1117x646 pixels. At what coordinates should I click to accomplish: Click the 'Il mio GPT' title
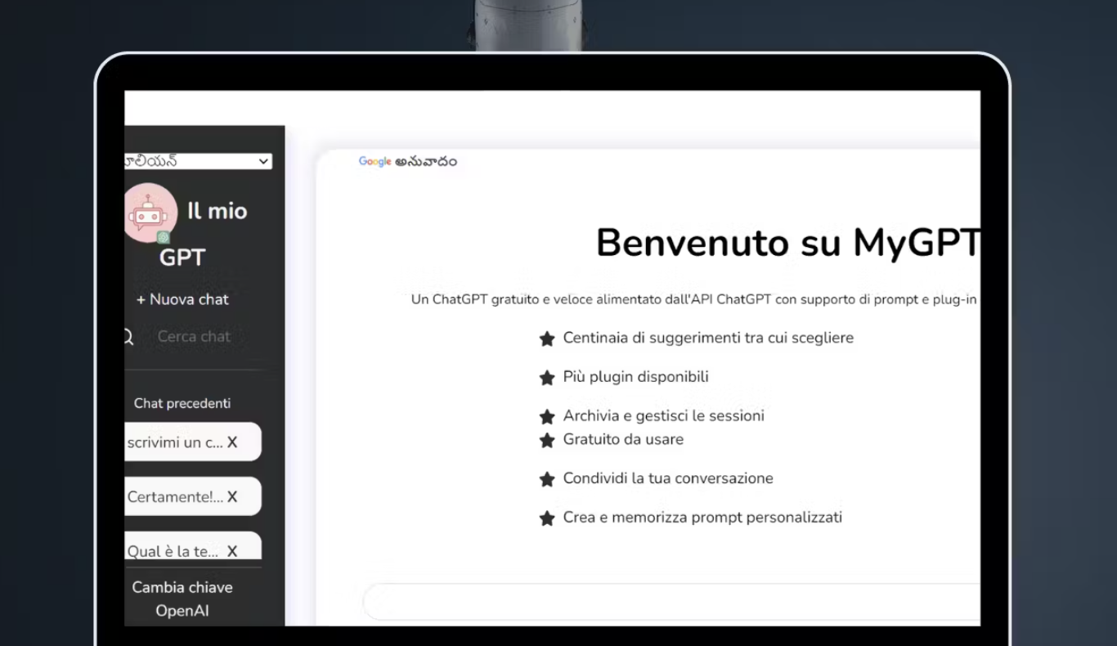[x=204, y=234]
